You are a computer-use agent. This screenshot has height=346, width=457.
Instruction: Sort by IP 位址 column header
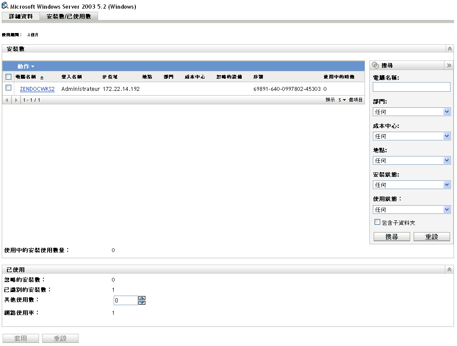[110, 77]
